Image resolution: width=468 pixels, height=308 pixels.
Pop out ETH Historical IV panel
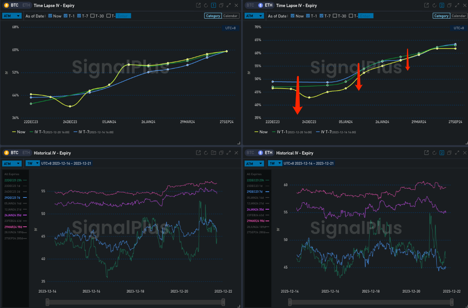pyautogui.click(x=426, y=153)
